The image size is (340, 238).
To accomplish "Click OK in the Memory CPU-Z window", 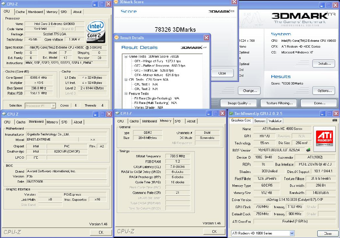I will (214, 232).
